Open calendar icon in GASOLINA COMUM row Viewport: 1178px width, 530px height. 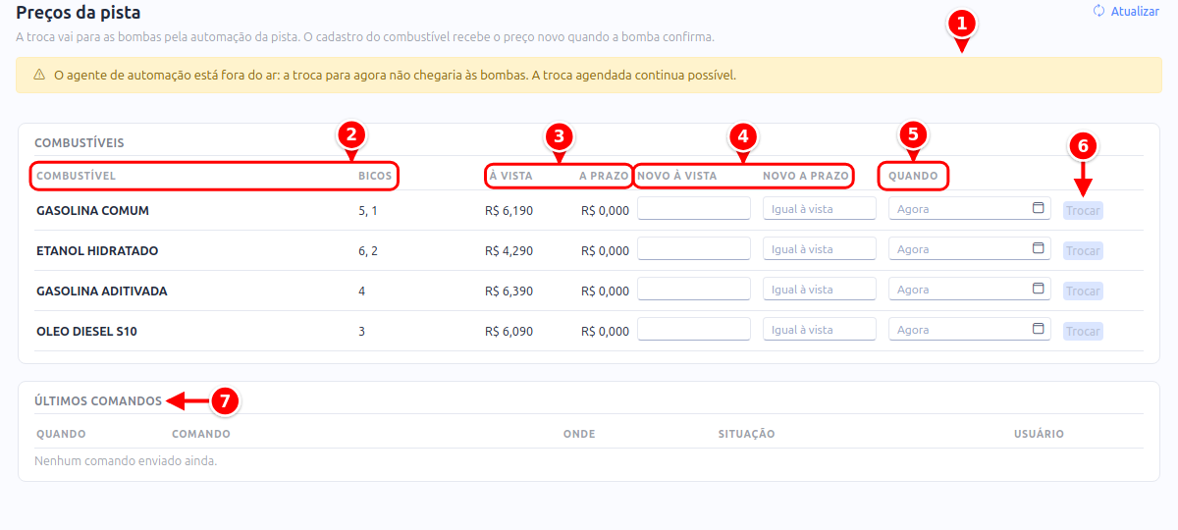pos(1038,208)
